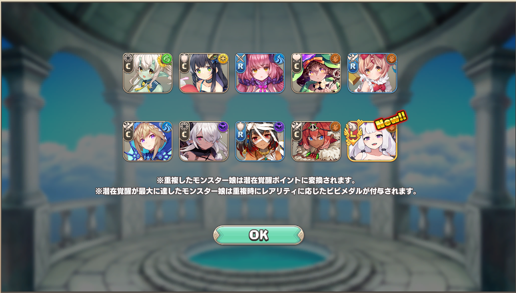Select the blue-hooded blonde girl card
This screenshot has height=293, width=516.
point(148,141)
